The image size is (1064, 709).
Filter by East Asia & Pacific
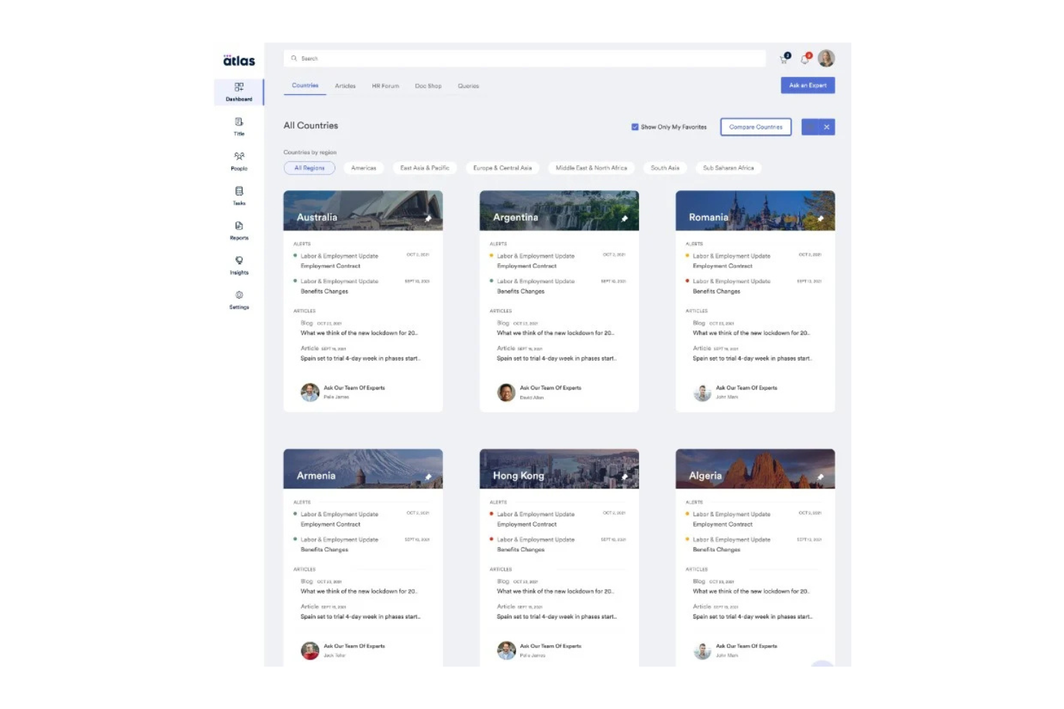[x=425, y=168]
